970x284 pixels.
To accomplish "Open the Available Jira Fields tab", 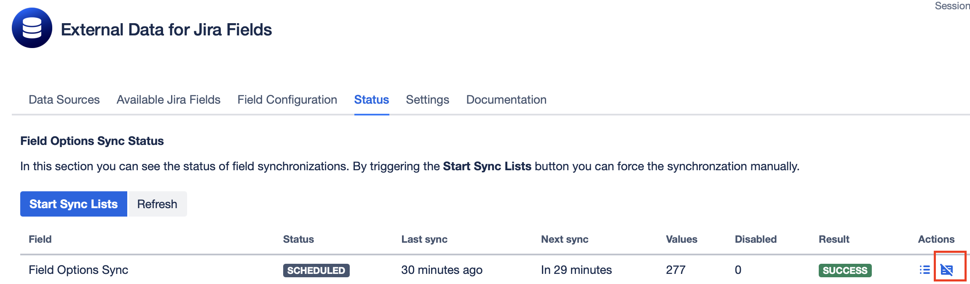I will point(168,100).
